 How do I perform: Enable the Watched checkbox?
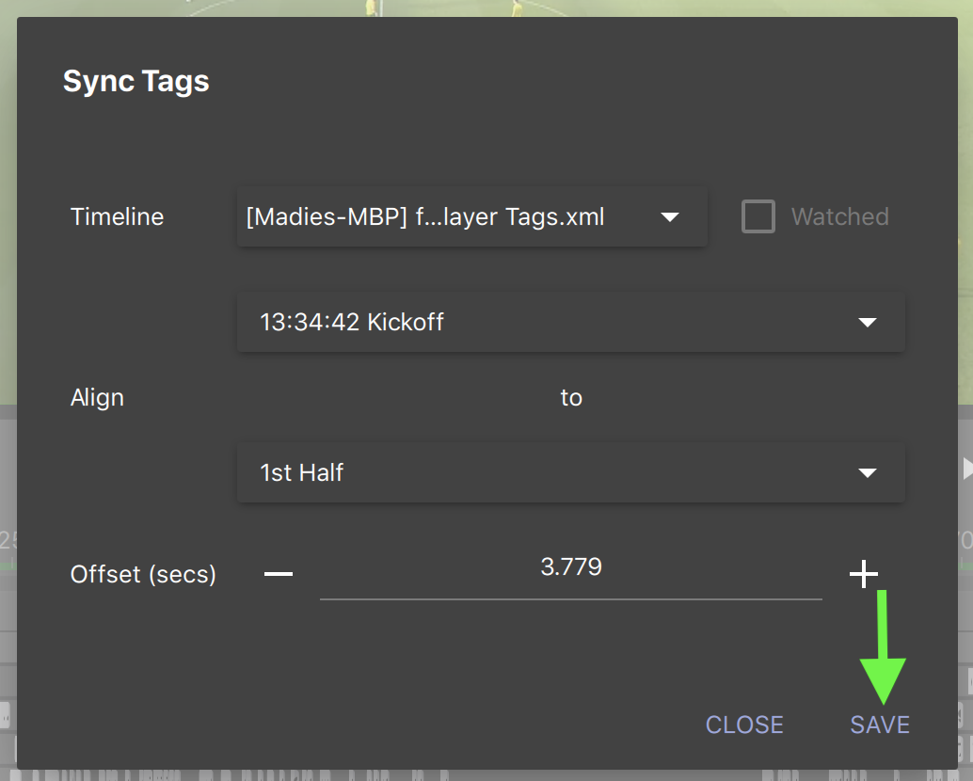point(758,216)
